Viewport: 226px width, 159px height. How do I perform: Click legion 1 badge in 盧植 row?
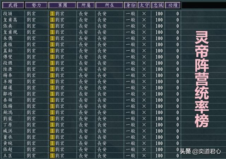[52, 45]
